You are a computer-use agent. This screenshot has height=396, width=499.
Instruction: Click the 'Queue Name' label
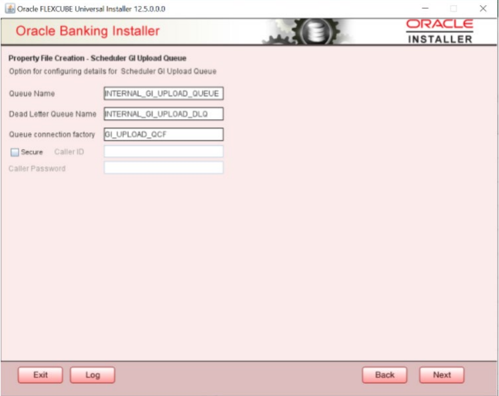coord(32,94)
